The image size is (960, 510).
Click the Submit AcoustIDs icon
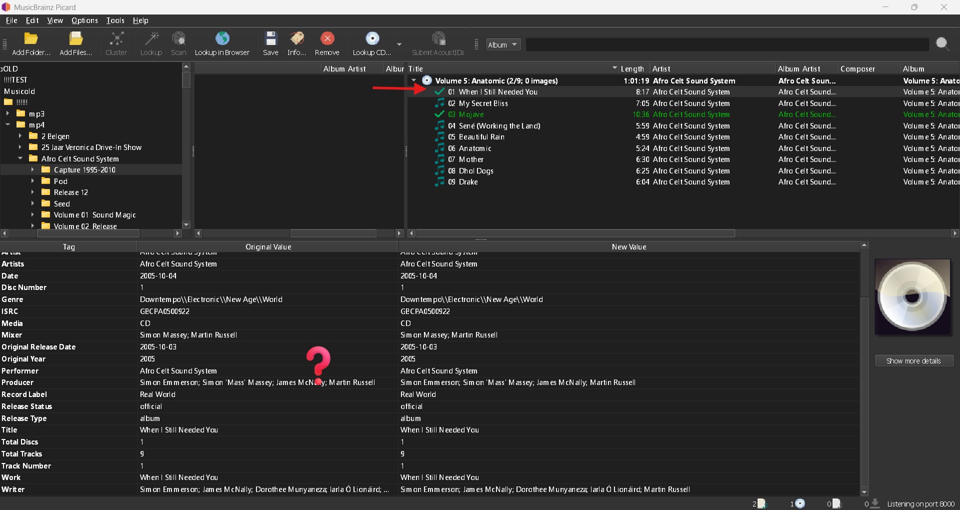438,38
